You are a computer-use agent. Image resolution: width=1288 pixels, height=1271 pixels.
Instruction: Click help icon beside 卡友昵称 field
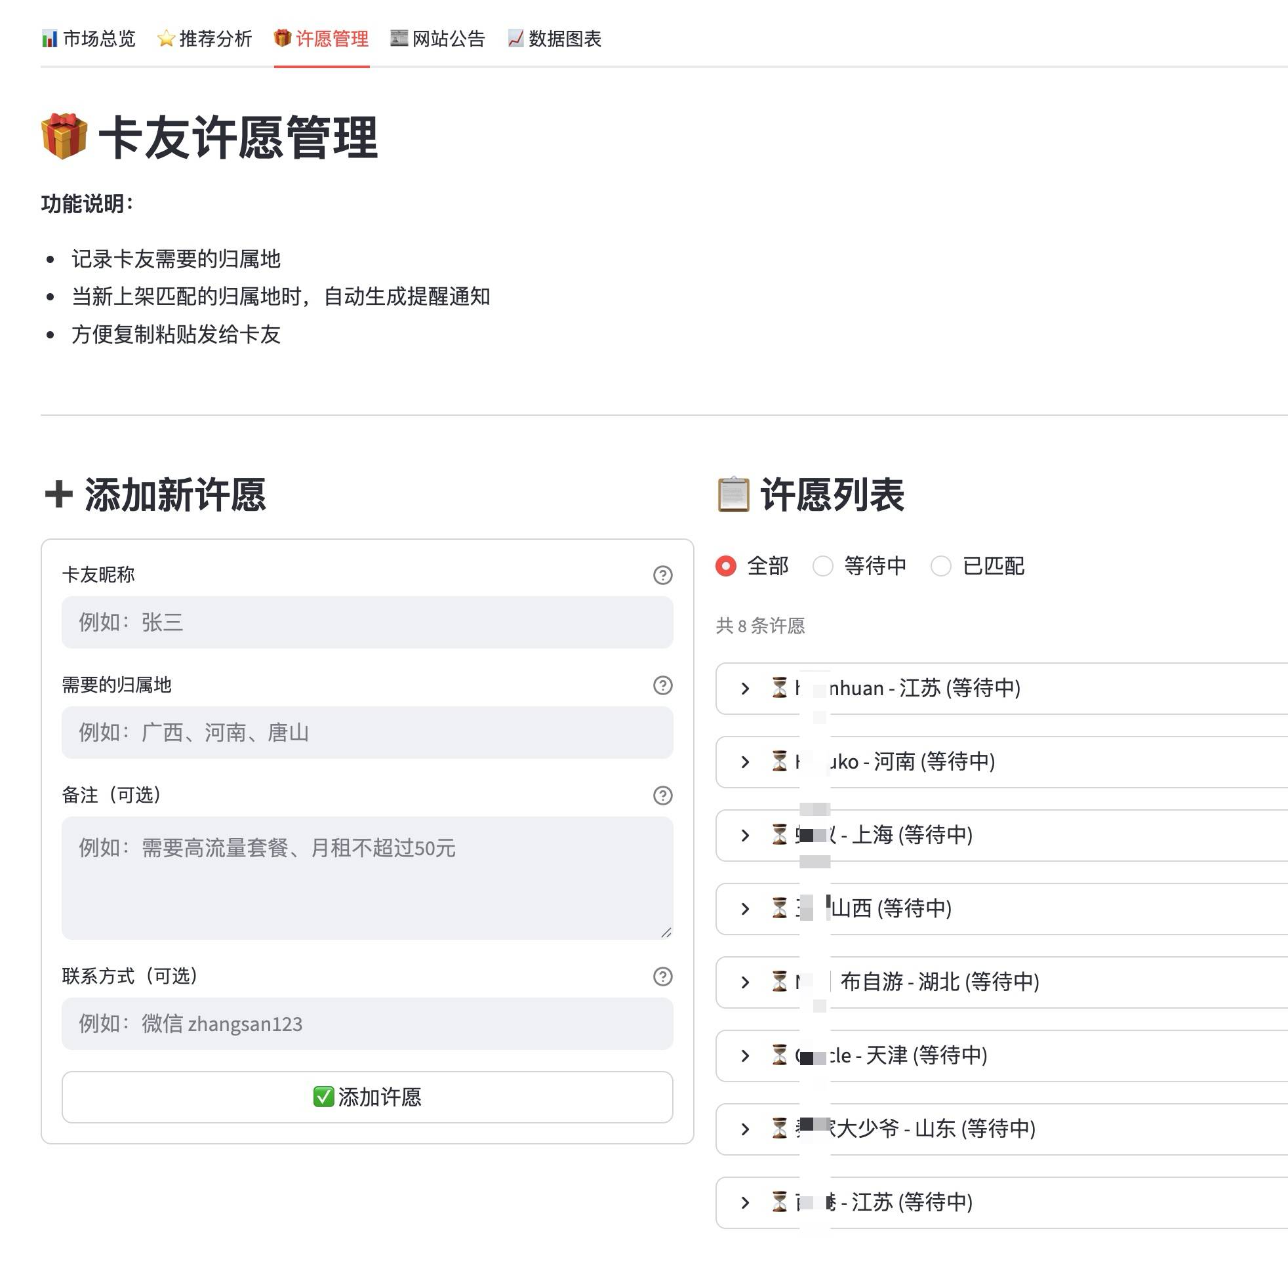[662, 575]
